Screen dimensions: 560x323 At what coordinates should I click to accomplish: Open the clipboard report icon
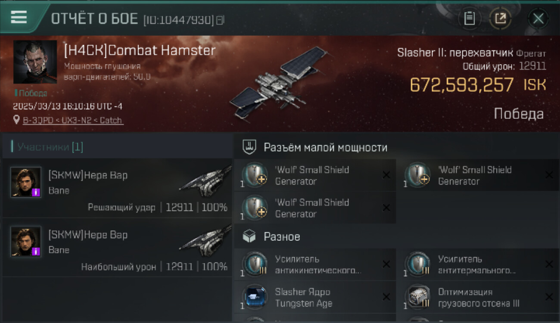coord(470,19)
